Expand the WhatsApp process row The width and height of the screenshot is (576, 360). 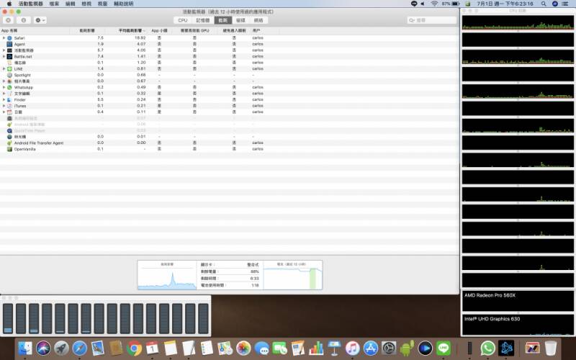tap(4, 87)
